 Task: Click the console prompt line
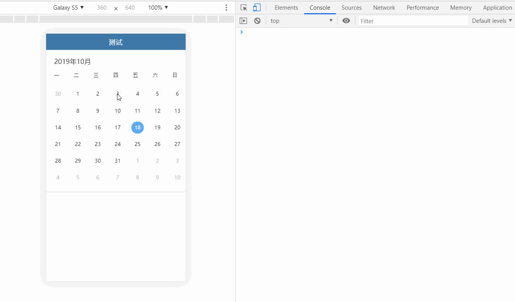[375, 32]
